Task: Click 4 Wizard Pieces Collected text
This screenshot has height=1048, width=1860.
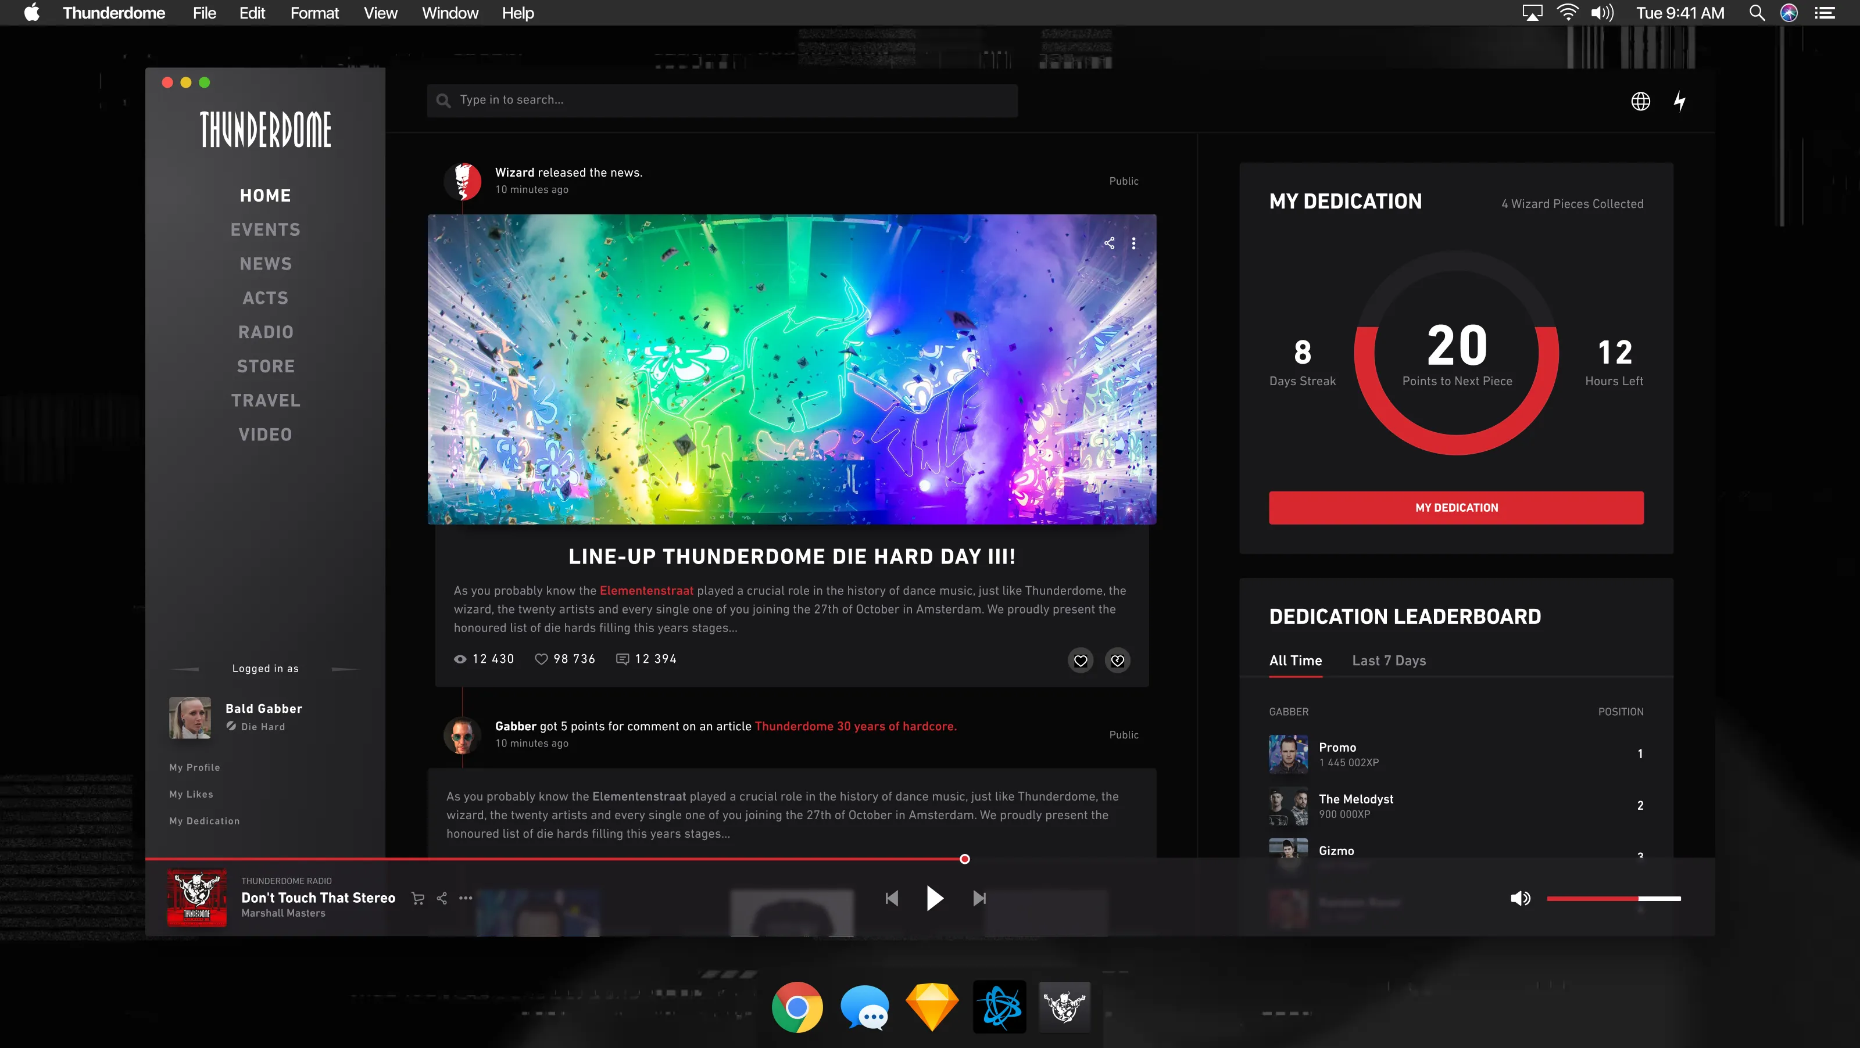Action: point(1572,203)
